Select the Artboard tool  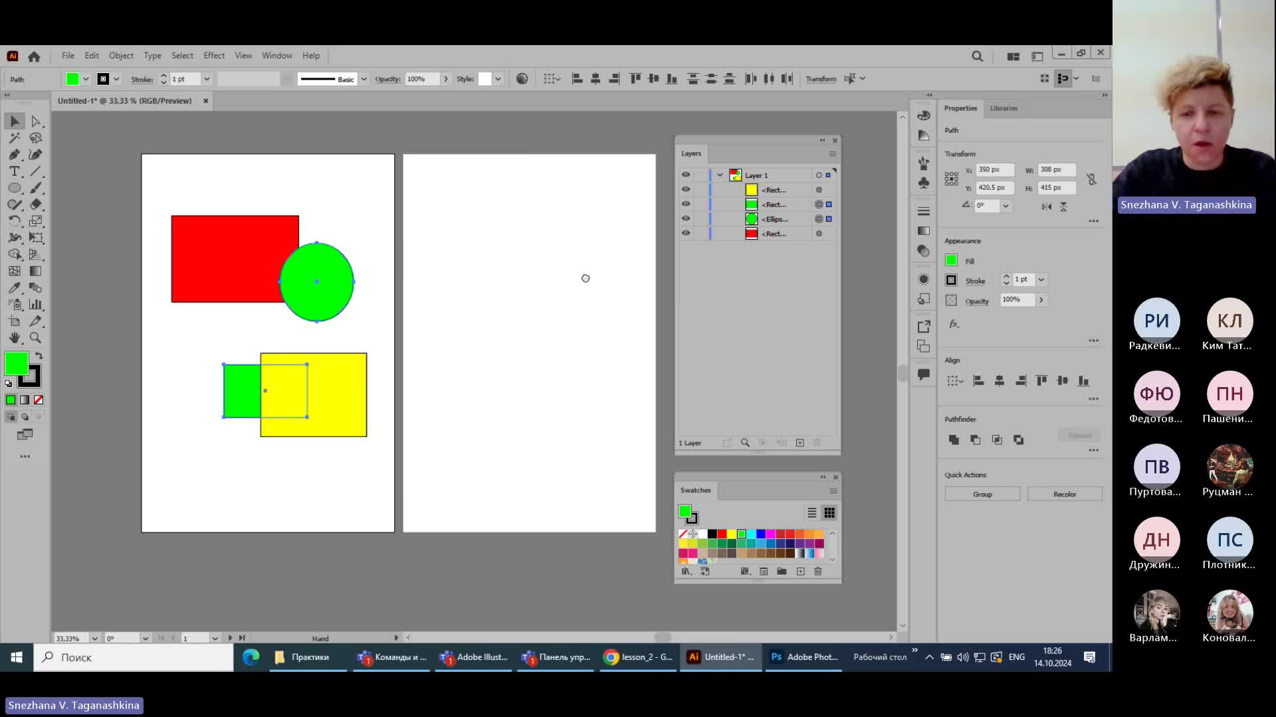point(15,321)
